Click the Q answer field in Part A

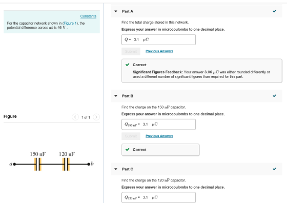click(158, 39)
